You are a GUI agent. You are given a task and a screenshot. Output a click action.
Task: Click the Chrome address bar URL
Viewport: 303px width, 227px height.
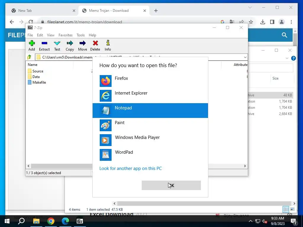pos(85,22)
